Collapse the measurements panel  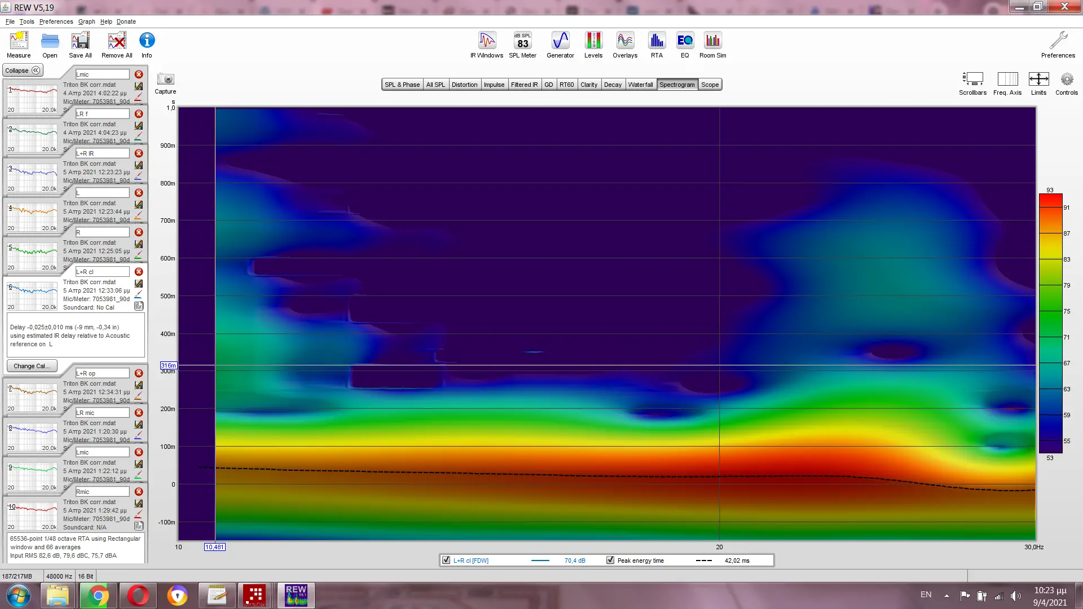pos(23,70)
